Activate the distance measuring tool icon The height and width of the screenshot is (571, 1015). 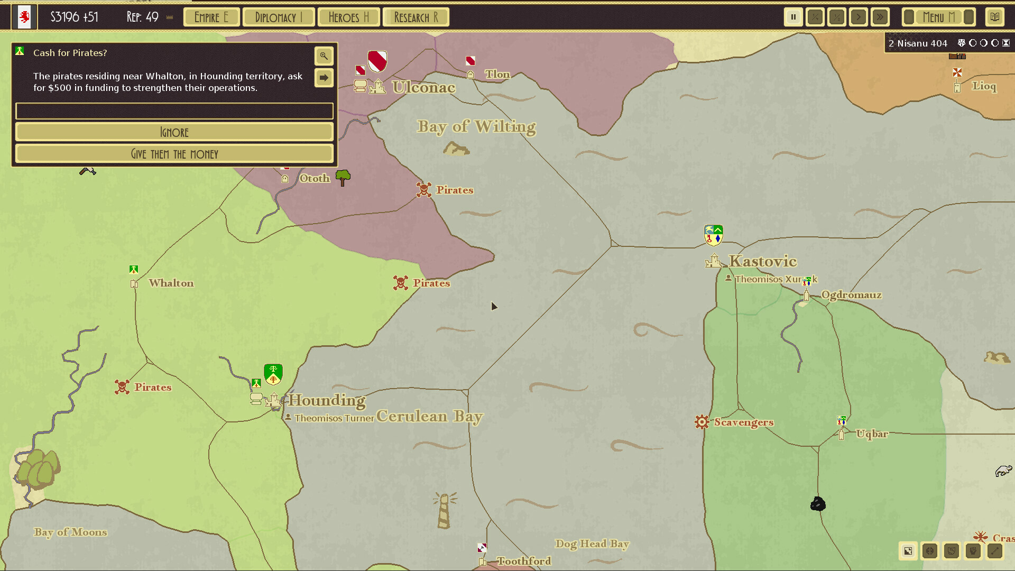click(x=994, y=551)
